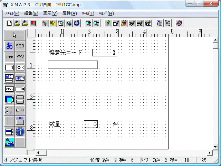Select the numeric 0 input box tool
Screen dimensions: 221x166
point(9,67)
